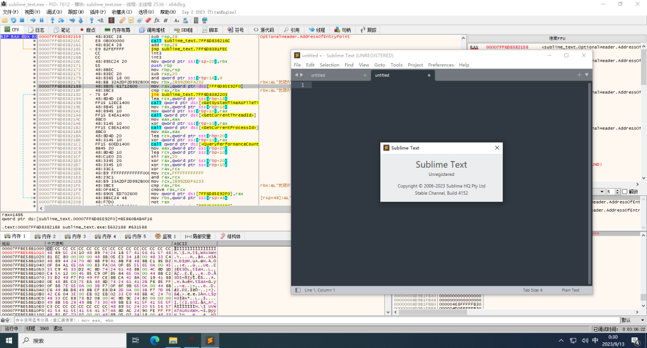Open the fx functions toolbar icon
This screenshot has height=348, width=647.
pyautogui.click(x=156, y=20)
